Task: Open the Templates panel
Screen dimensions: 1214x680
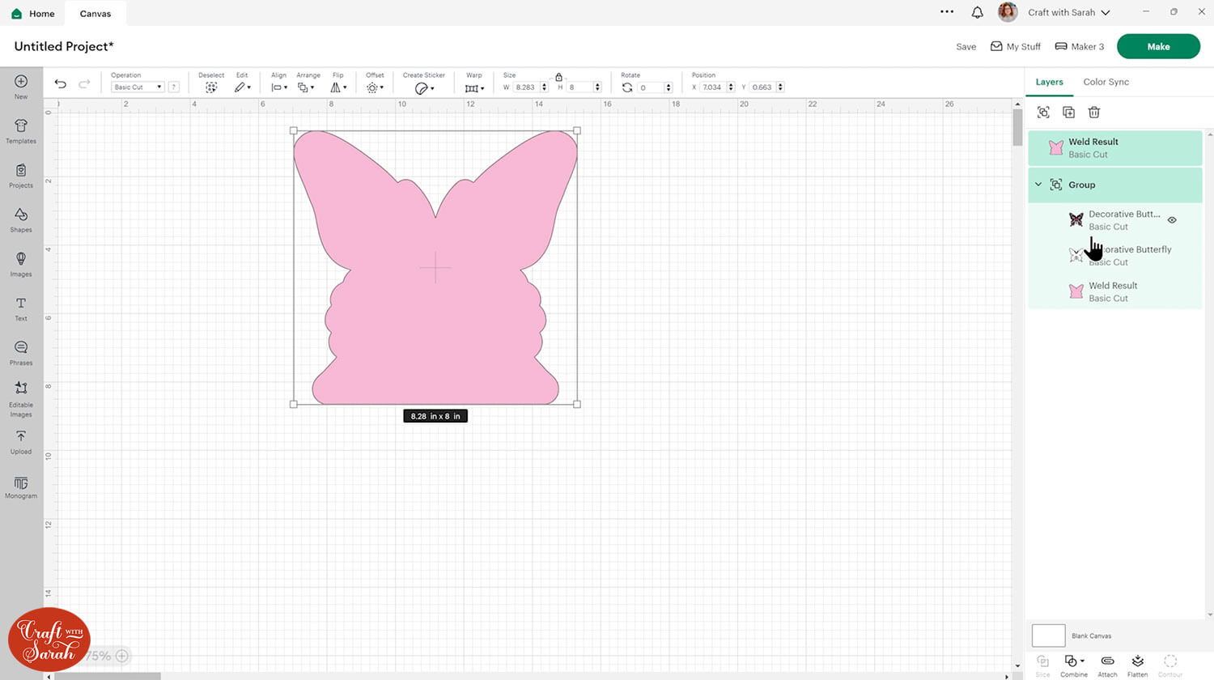Action: click(21, 130)
